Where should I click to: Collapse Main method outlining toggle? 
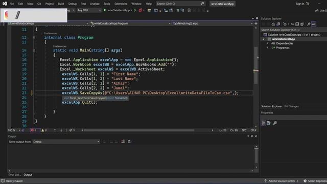[x=34, y=50]
